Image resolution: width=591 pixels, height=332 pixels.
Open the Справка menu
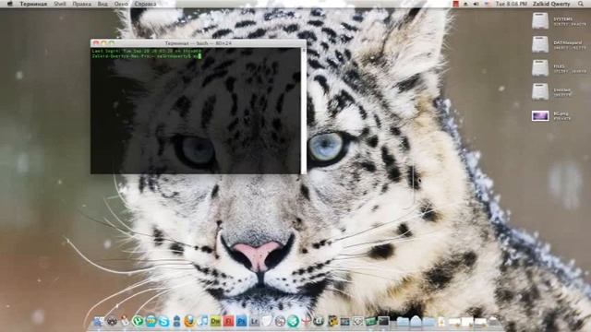point(146,4)
